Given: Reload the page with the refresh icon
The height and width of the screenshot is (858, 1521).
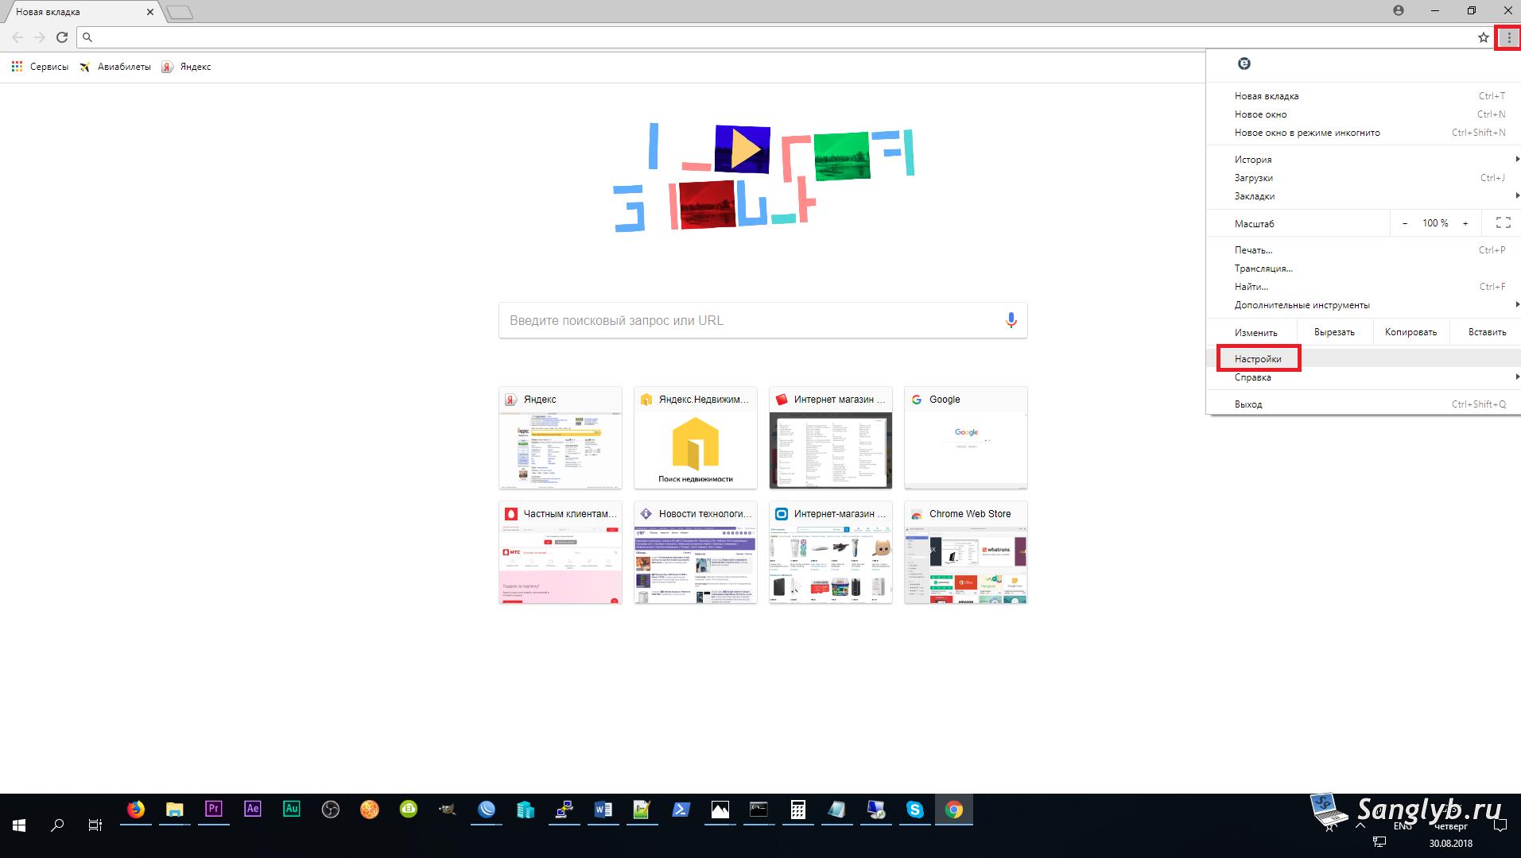Looking at the screenshot, I should point(62,37).
